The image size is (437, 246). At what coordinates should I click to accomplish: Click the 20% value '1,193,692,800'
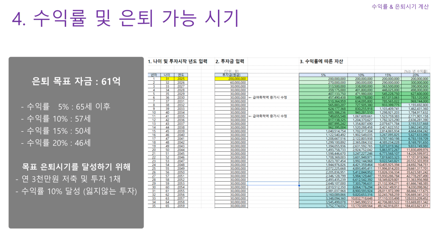click(x=416, y=105)
